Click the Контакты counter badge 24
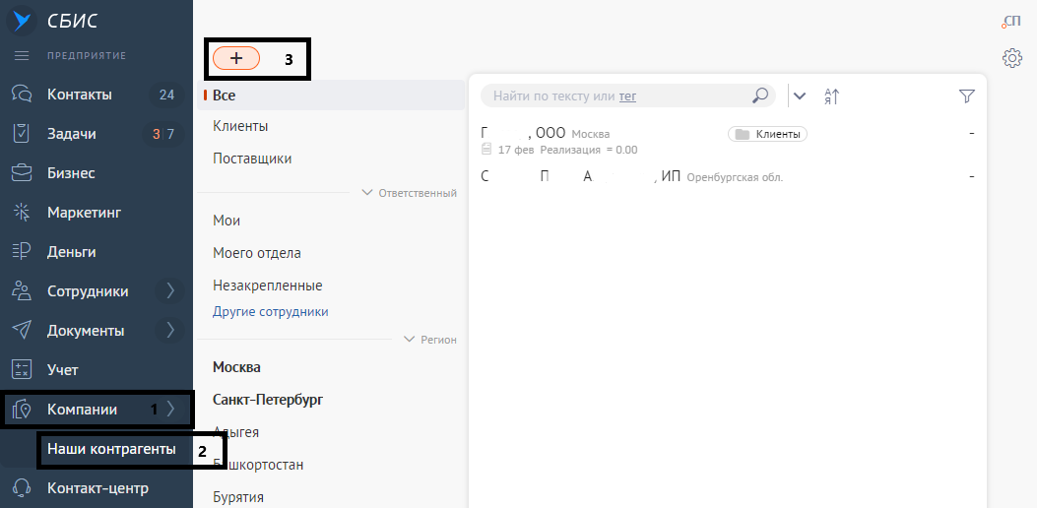Image resolution: width=1037 pixels, height=508 pixels. click(166, 95)
